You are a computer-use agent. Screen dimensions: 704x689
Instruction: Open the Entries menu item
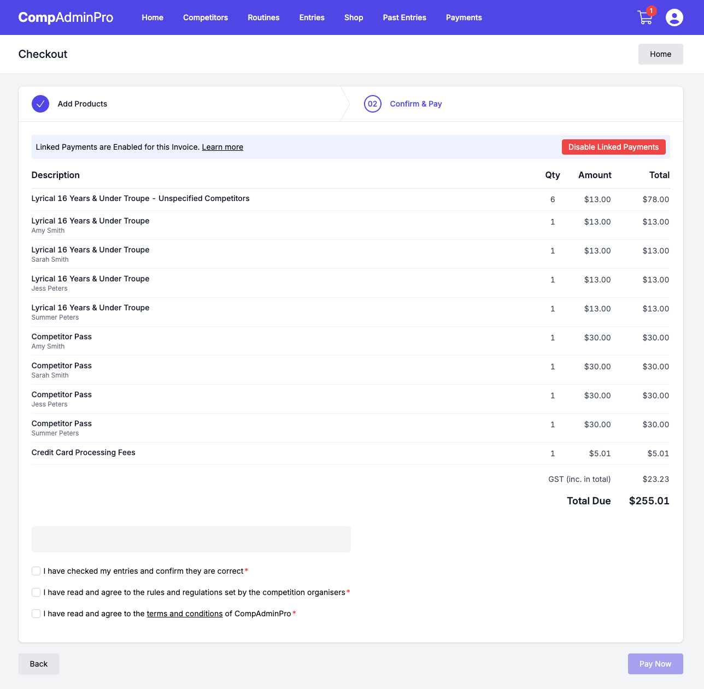pos(312,17)
